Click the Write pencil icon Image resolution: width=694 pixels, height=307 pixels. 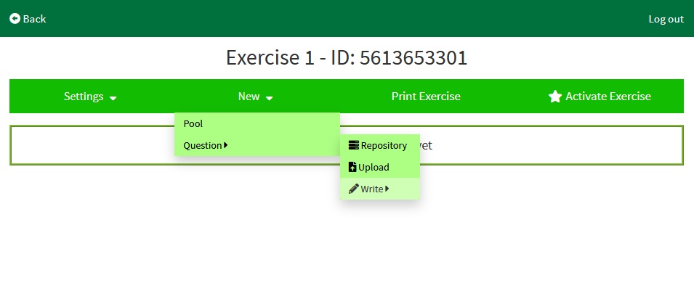tap(354, 189)
